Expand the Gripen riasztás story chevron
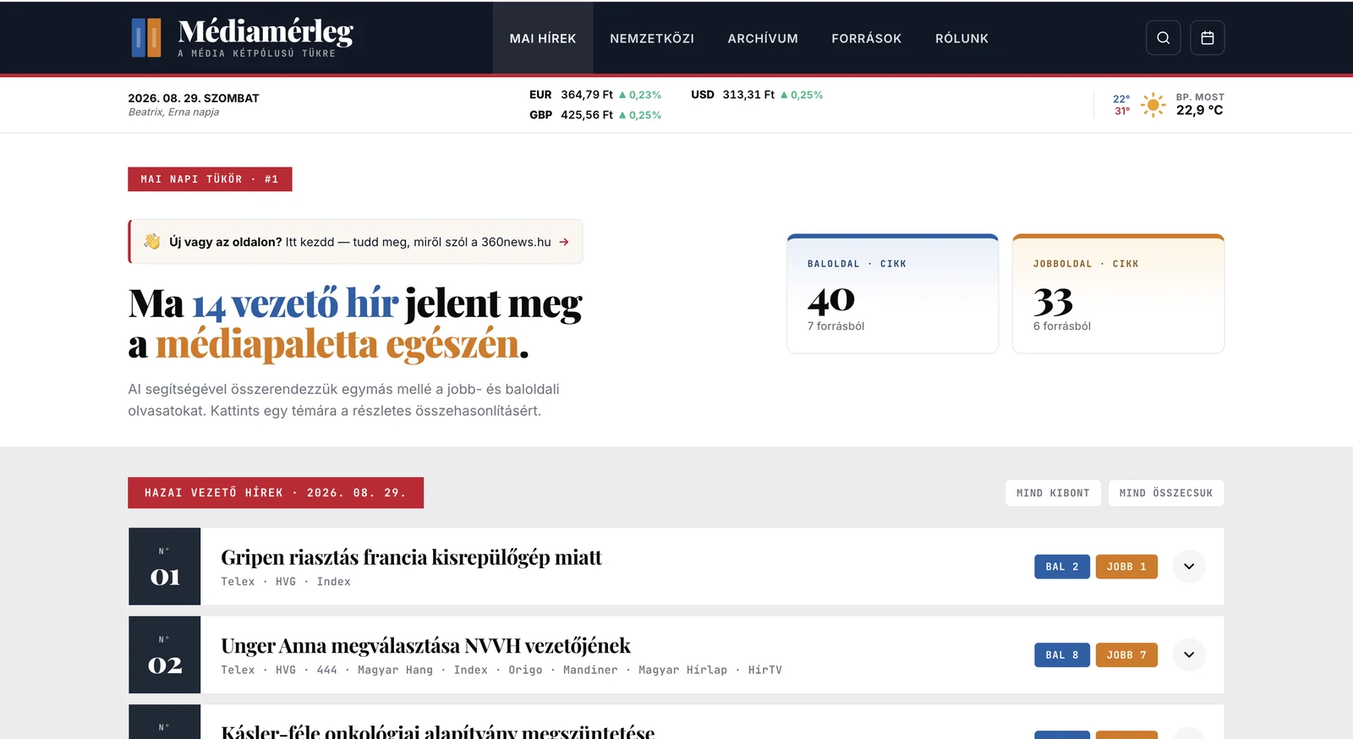1353x739 pixels. 1189,567
